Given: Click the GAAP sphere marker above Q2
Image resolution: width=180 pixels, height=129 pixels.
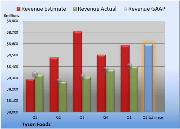Looking at the screenshot, I should pyautogui.click(x=58, y=82).
